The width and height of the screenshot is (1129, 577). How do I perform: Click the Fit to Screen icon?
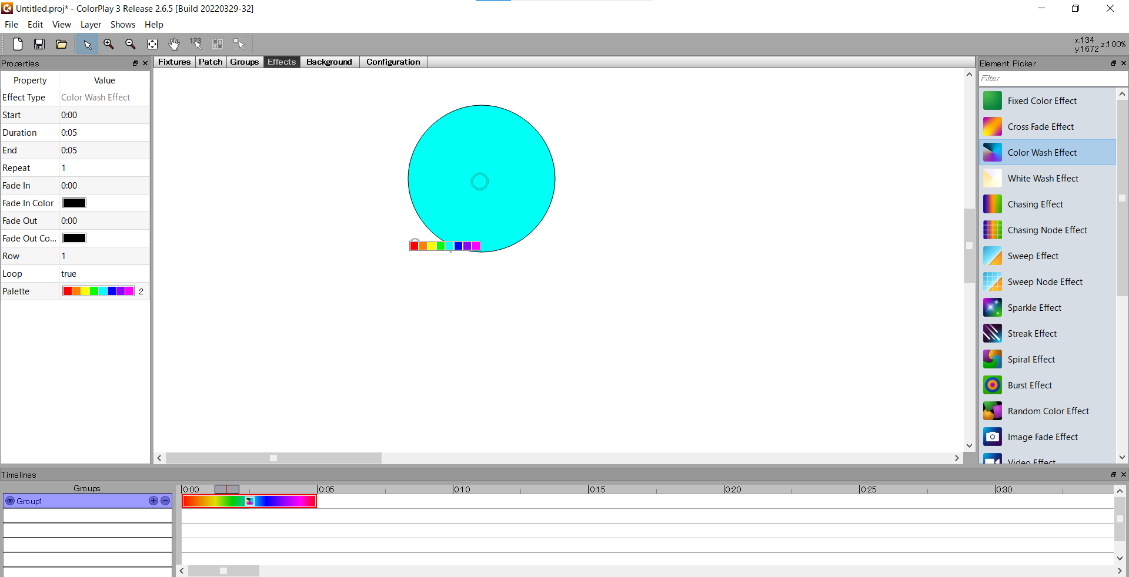(x=152, y=44)
